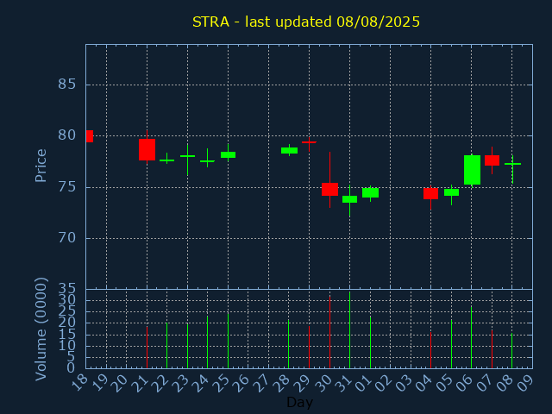Click the chart title STRA last updated 08/08/2025
Screen dimensions: 552x414
[x=306, y=22]
